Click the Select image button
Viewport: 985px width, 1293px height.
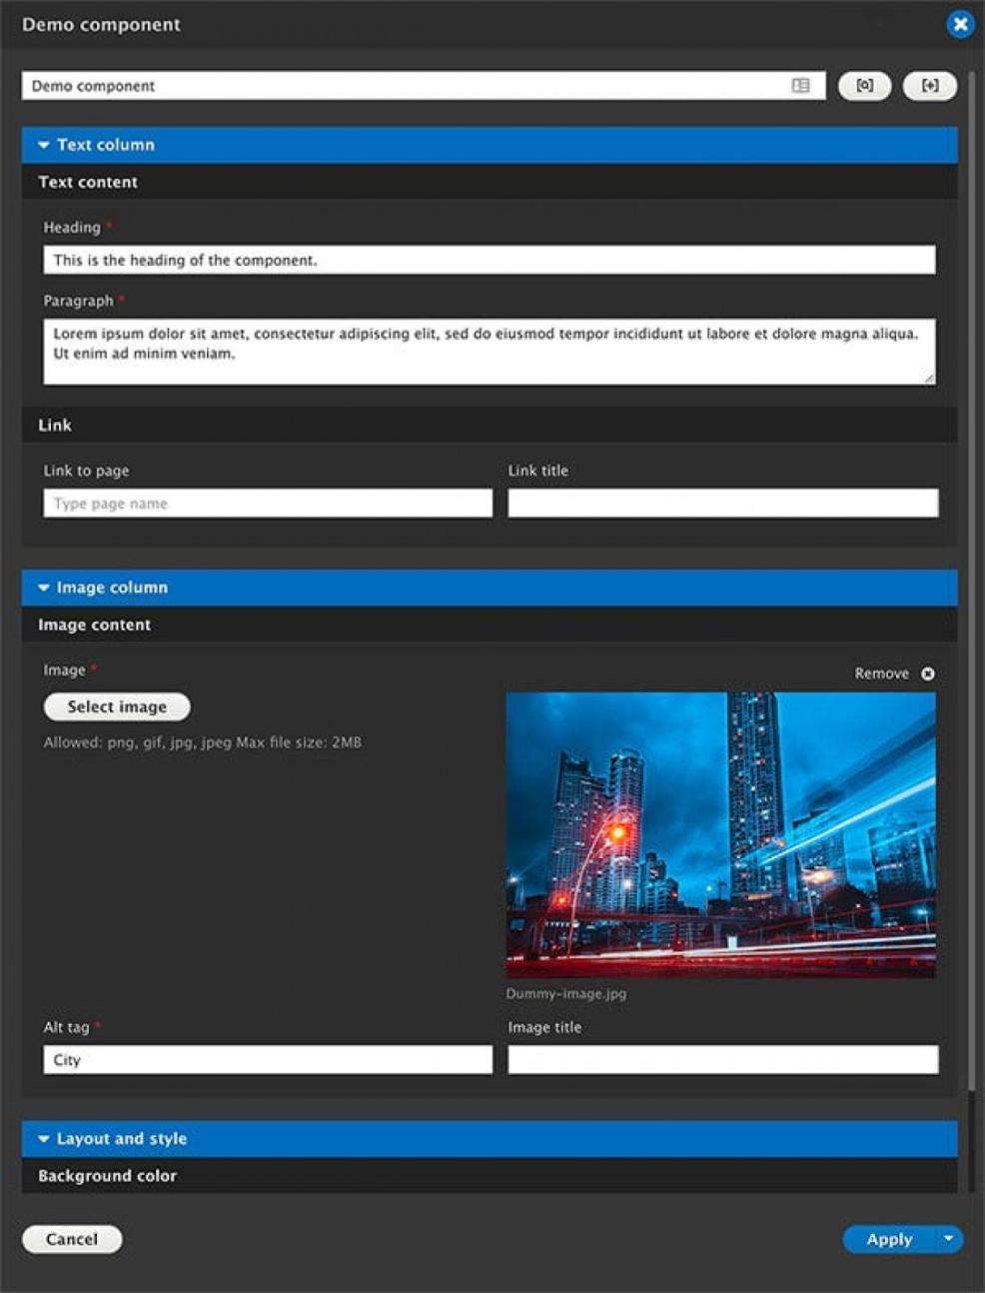(x=117, y=706)
